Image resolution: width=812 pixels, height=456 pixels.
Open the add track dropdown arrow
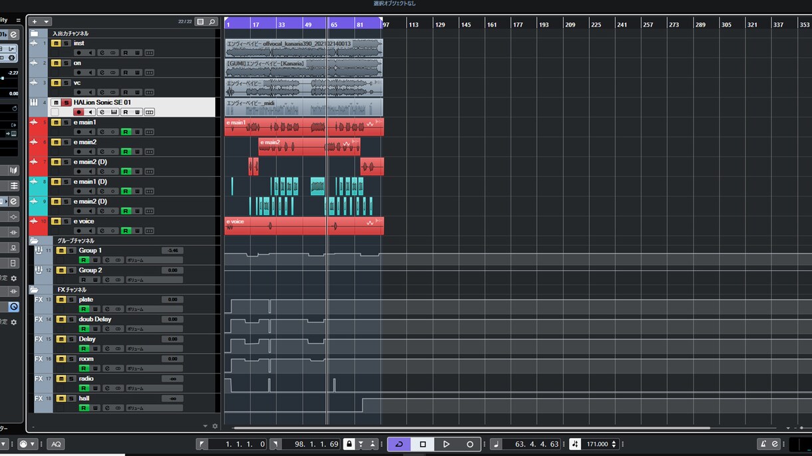pos(47,22)
